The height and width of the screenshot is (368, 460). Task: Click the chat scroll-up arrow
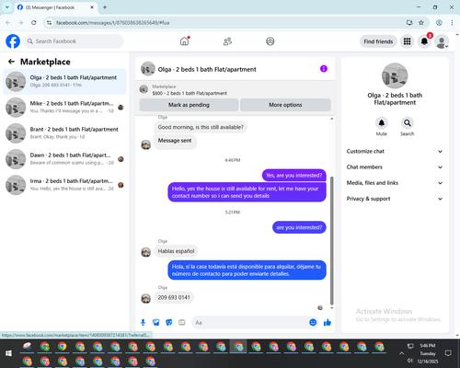331,119
